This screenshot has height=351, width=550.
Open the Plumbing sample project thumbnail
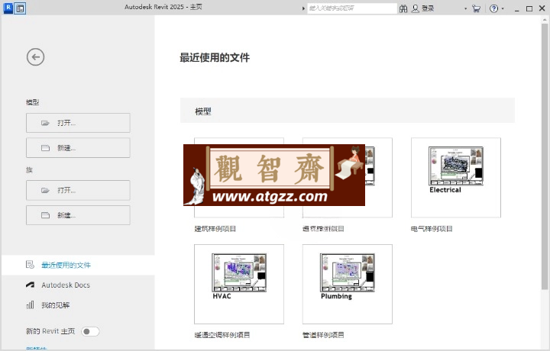348,284
